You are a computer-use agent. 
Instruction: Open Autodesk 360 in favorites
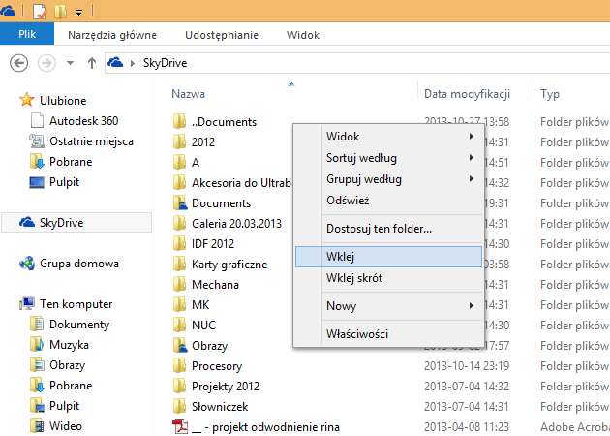[83, 121]
